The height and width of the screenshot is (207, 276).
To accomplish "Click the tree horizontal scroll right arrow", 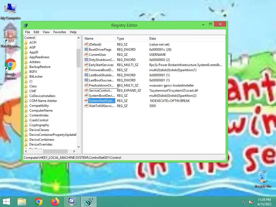I will 74,151.
